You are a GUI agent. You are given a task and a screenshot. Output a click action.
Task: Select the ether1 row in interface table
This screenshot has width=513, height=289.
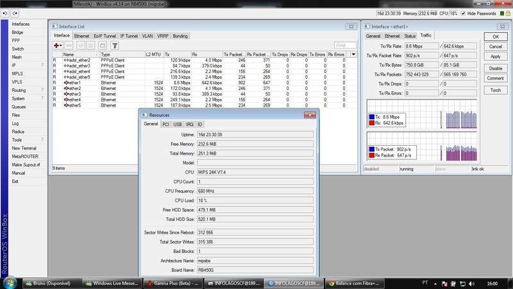coord(204,83)
